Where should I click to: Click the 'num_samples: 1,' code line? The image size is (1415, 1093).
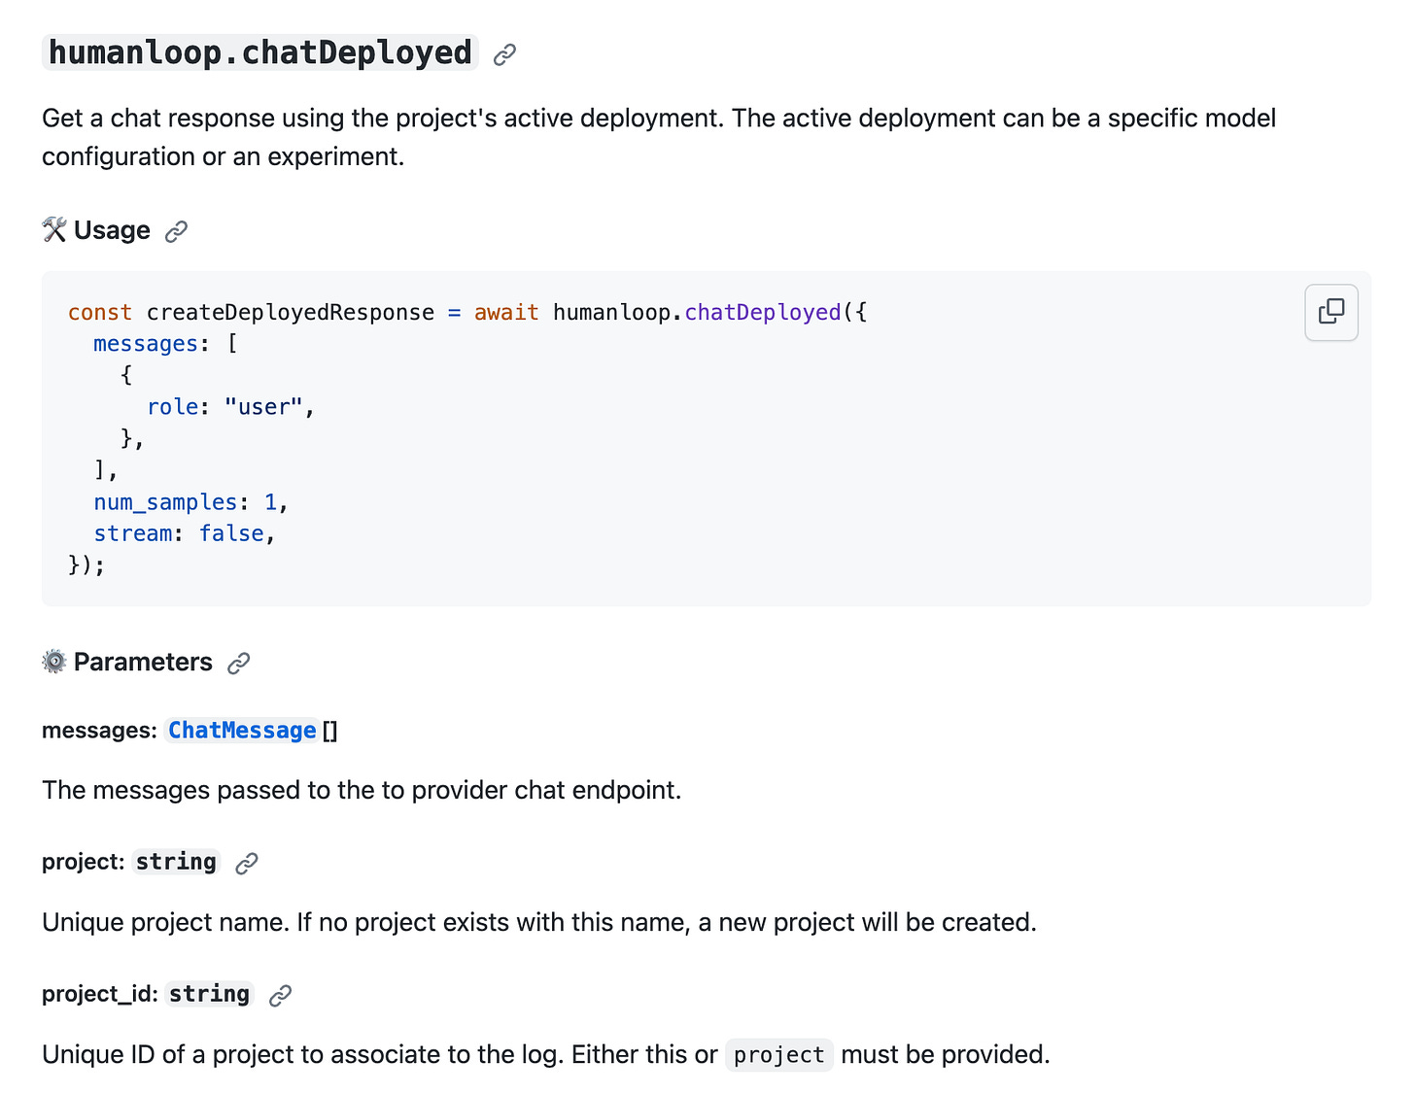pos(191,502)
